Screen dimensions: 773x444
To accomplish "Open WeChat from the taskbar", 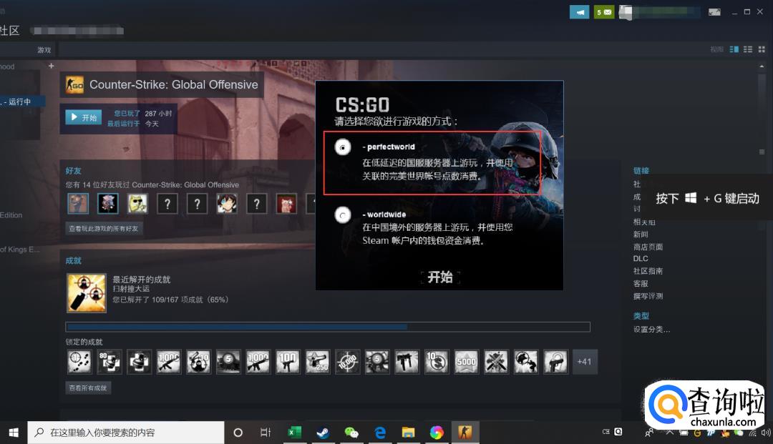I will point(351,433).
